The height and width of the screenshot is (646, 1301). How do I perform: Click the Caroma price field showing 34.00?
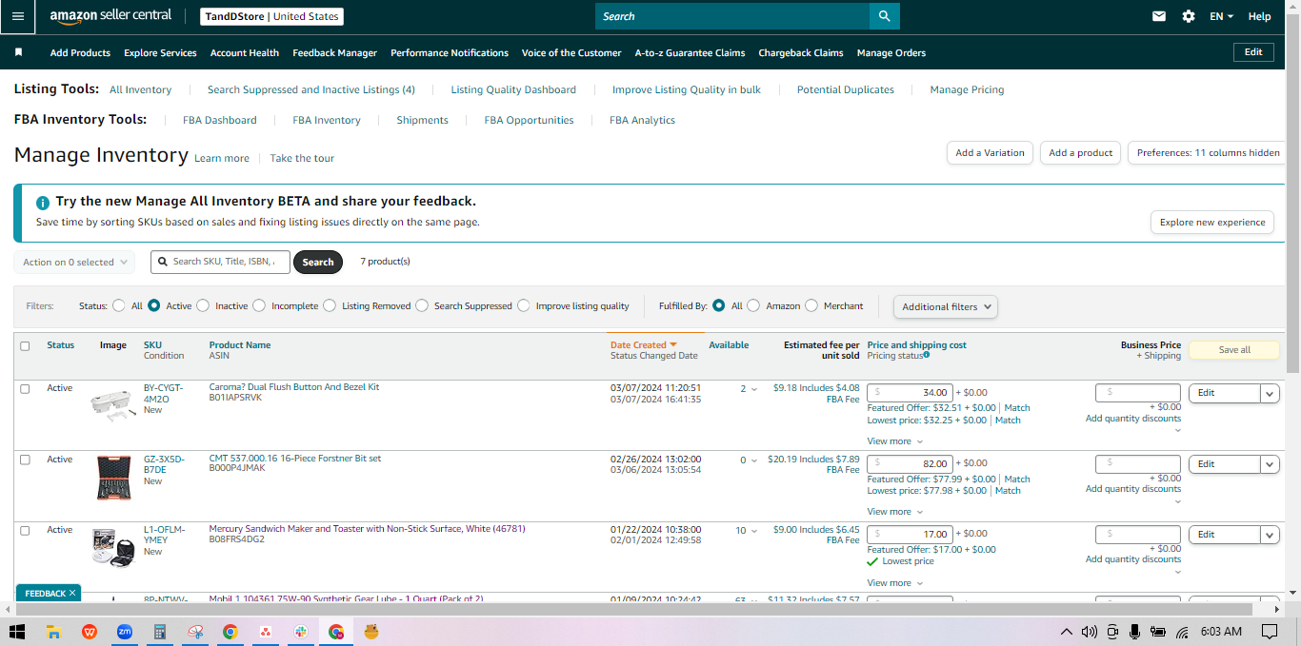(x=910, y=393)
